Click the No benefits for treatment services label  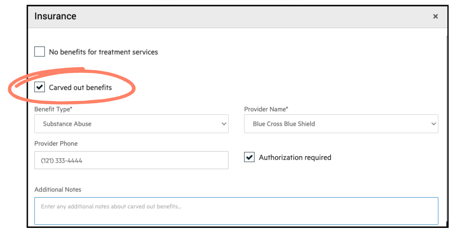[103, 52]
